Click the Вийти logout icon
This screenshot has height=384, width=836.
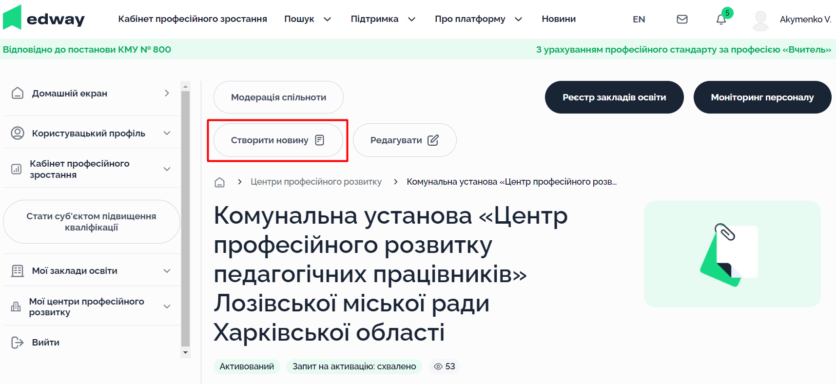18,343
